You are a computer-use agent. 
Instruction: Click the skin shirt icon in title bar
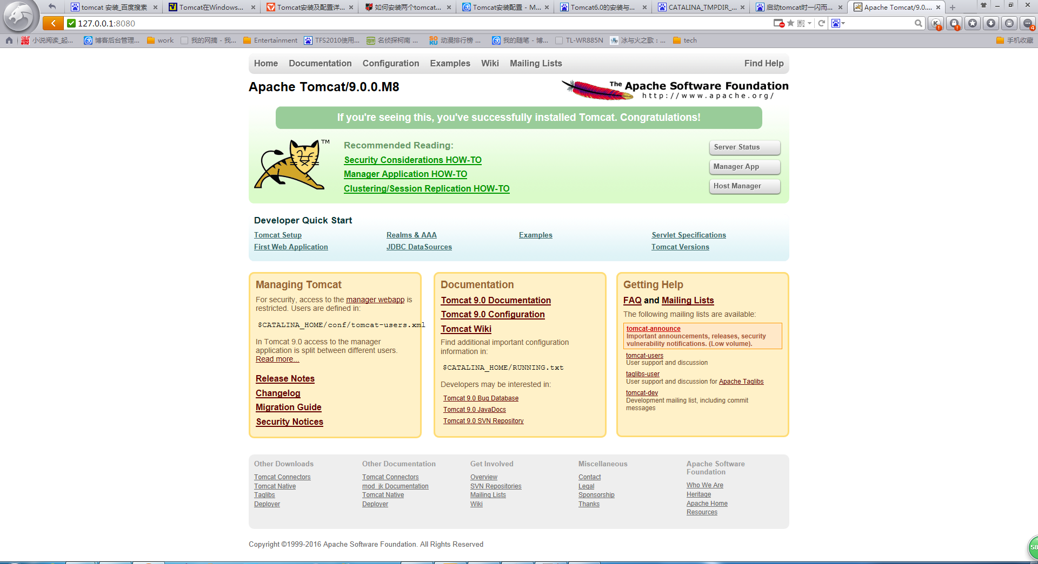[x=983, y=5]
